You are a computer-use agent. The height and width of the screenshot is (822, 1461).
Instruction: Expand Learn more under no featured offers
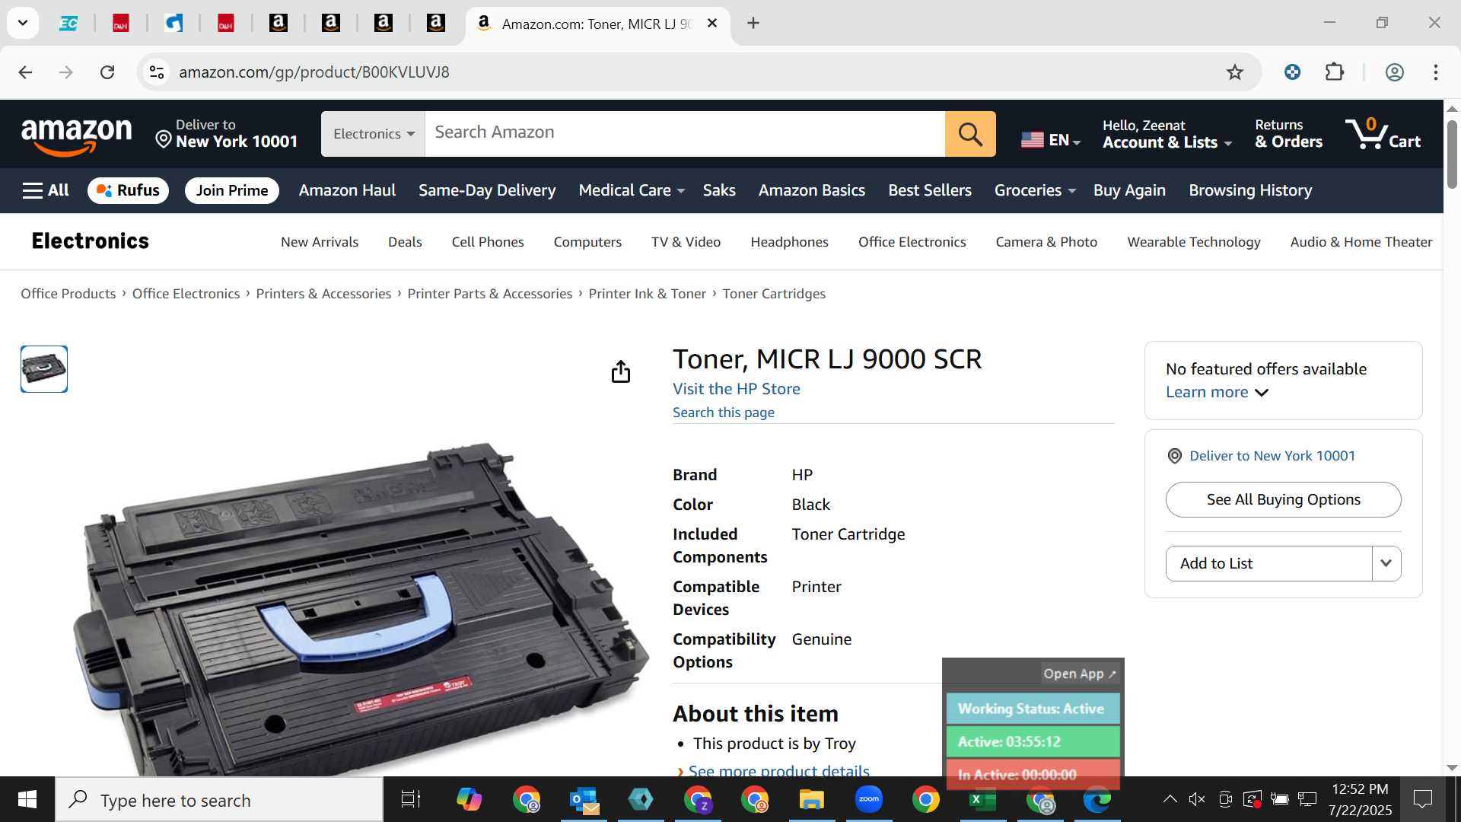(x=1217, y=392)
